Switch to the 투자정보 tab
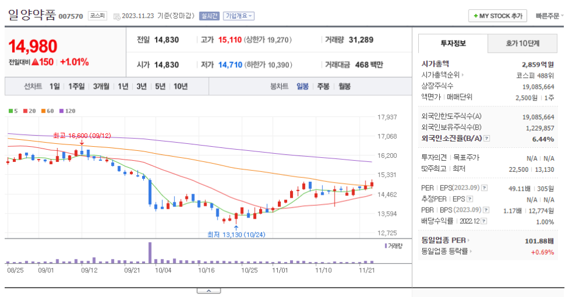 point(453,44)
